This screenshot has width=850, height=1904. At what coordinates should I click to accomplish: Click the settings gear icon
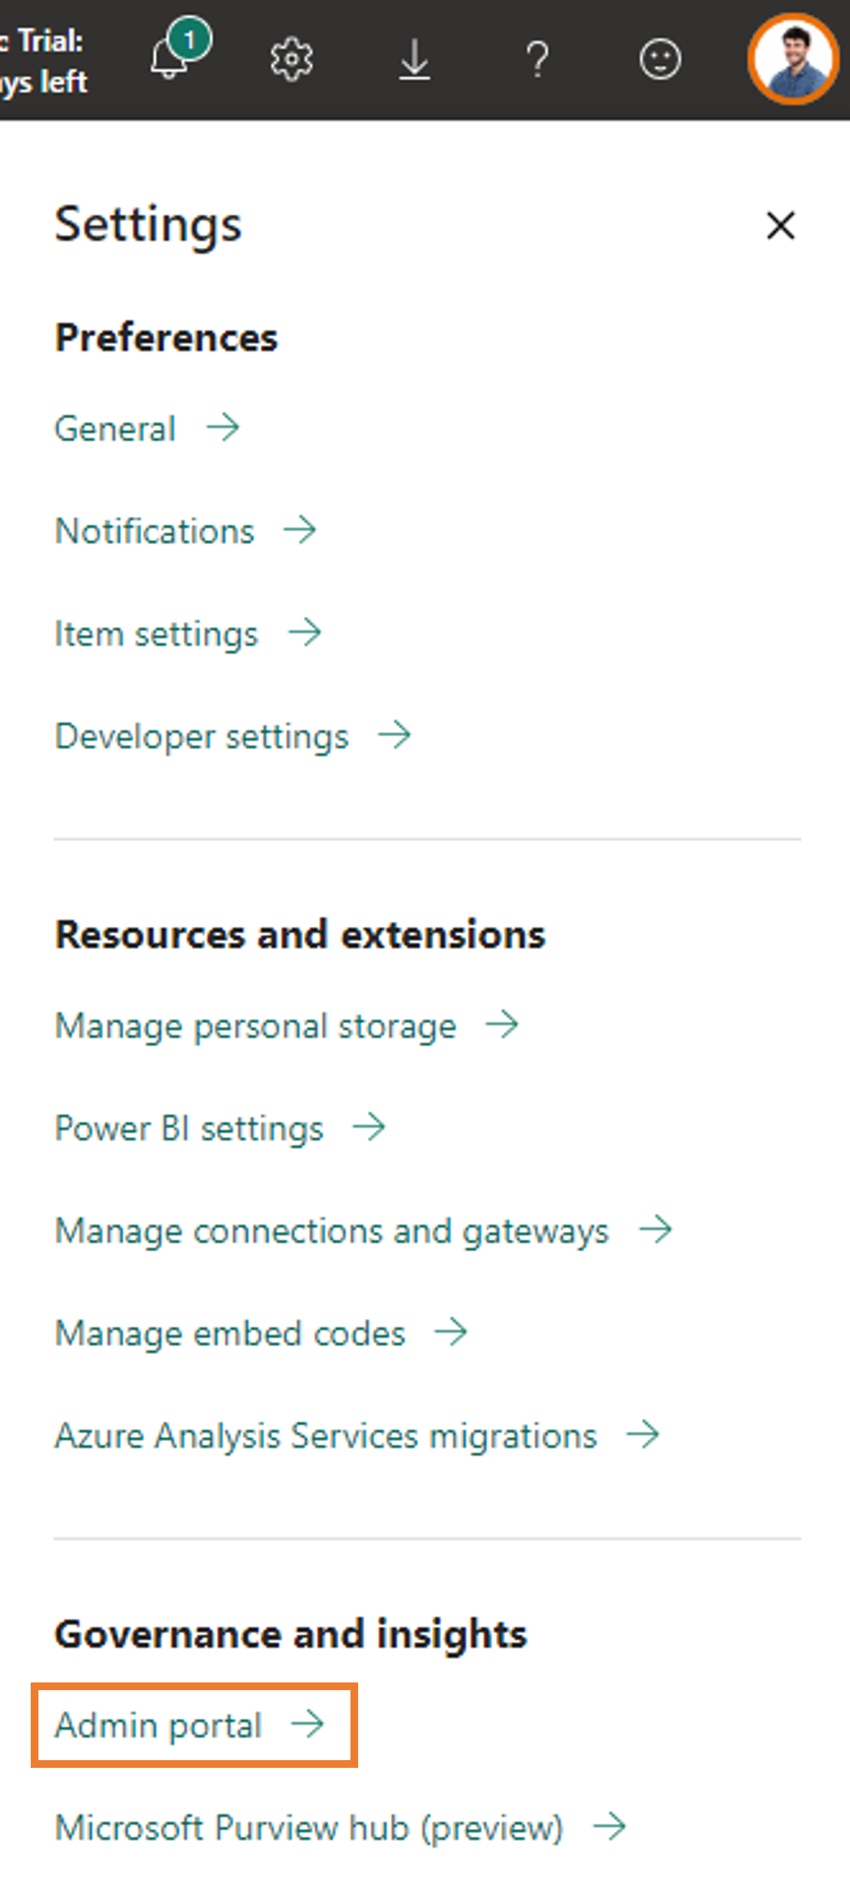tap(291, 58)
